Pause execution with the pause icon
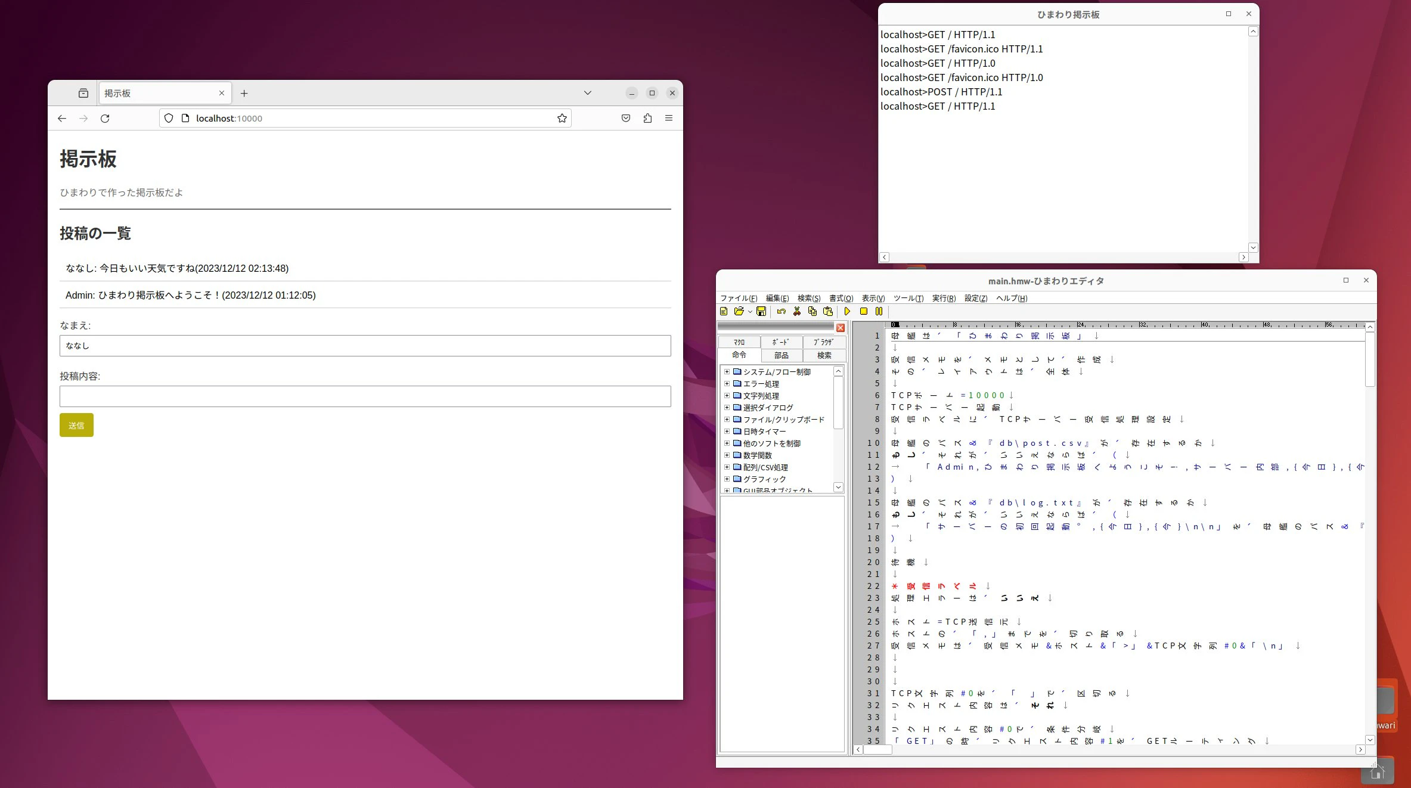 pos(879,311)
